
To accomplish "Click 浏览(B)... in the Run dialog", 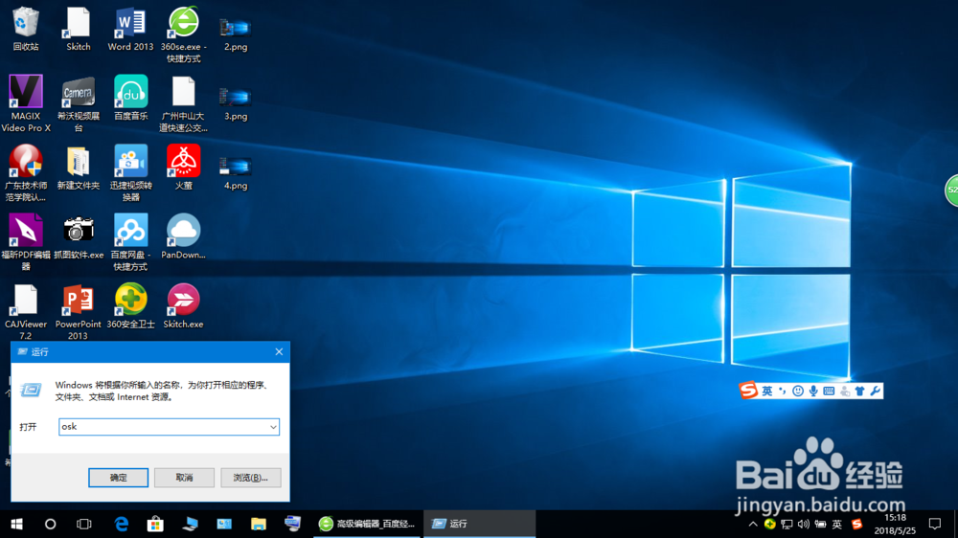I will pyautogui.click(x=250, y=478).
